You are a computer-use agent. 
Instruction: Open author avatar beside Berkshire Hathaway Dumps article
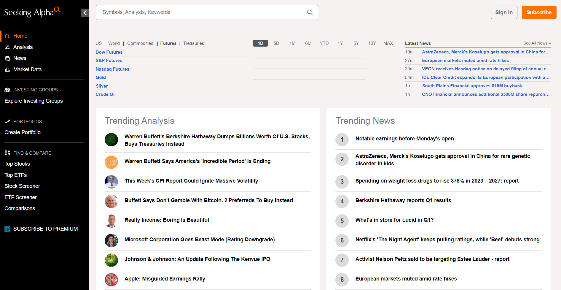pyautogui.click(x=111, y=140)
